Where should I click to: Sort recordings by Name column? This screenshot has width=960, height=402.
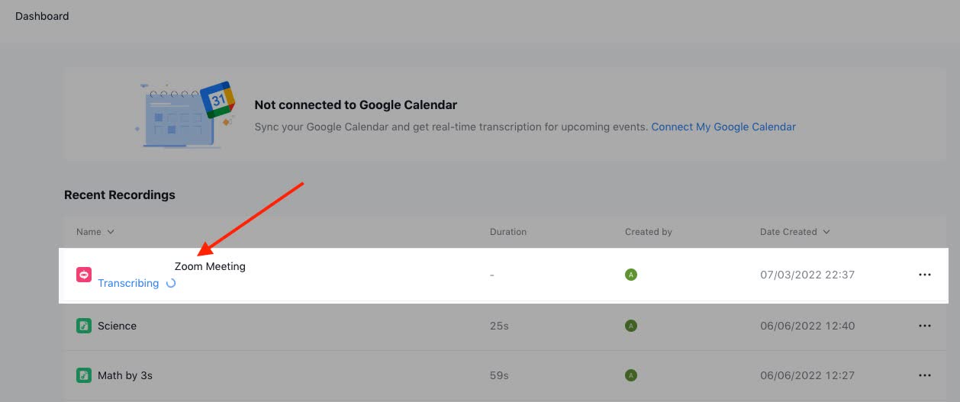click(x=95, y=232)
